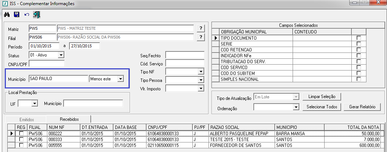Click DT.ENTRADA column header
The height and width of the screenshot is (152, 387).
(x=97, y=127)
